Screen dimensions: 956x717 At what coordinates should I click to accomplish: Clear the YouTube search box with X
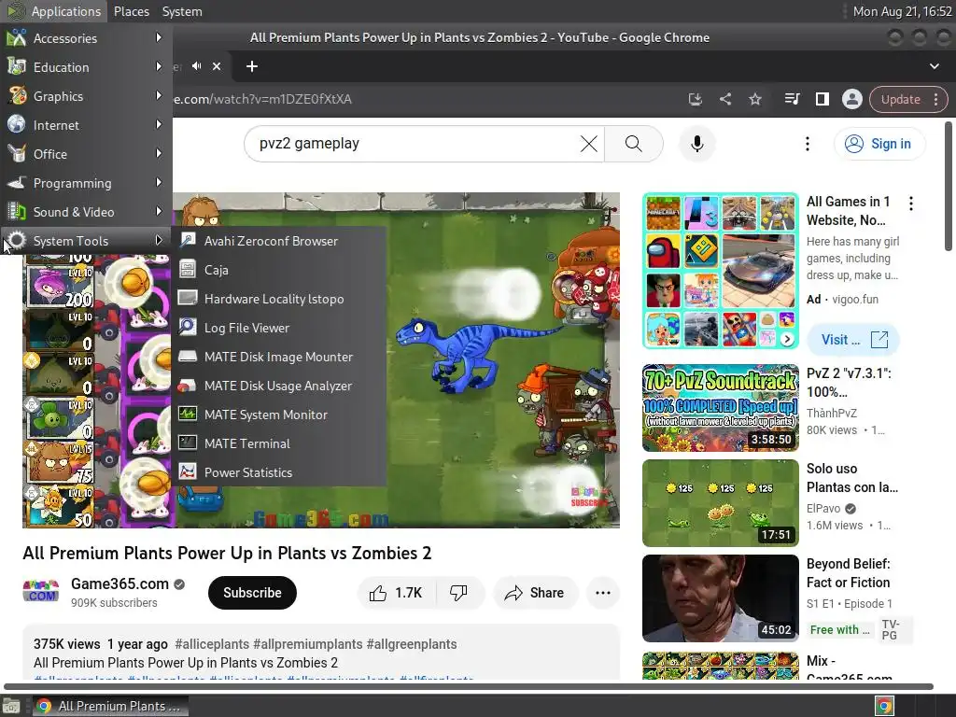tap(588, 144)
